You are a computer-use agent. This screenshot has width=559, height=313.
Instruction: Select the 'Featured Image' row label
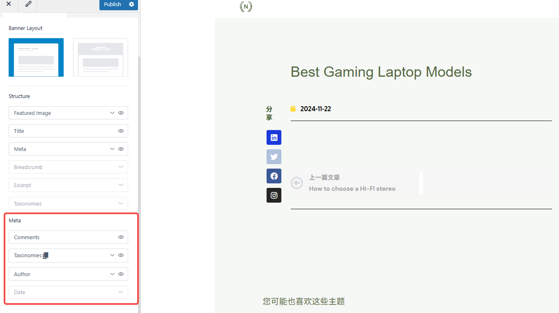click(32, 113)
